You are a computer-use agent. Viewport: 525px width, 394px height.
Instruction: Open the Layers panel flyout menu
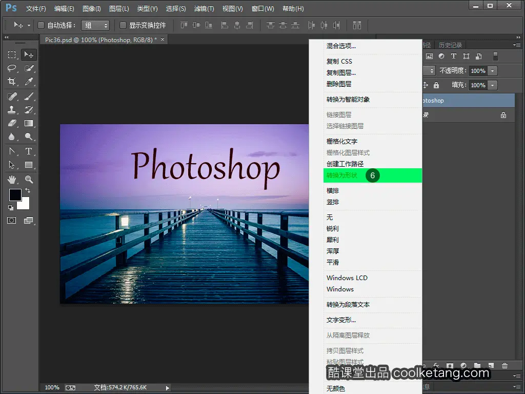click(517, 45)
